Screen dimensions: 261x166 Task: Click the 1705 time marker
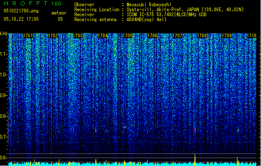click(x=127, y=36)
